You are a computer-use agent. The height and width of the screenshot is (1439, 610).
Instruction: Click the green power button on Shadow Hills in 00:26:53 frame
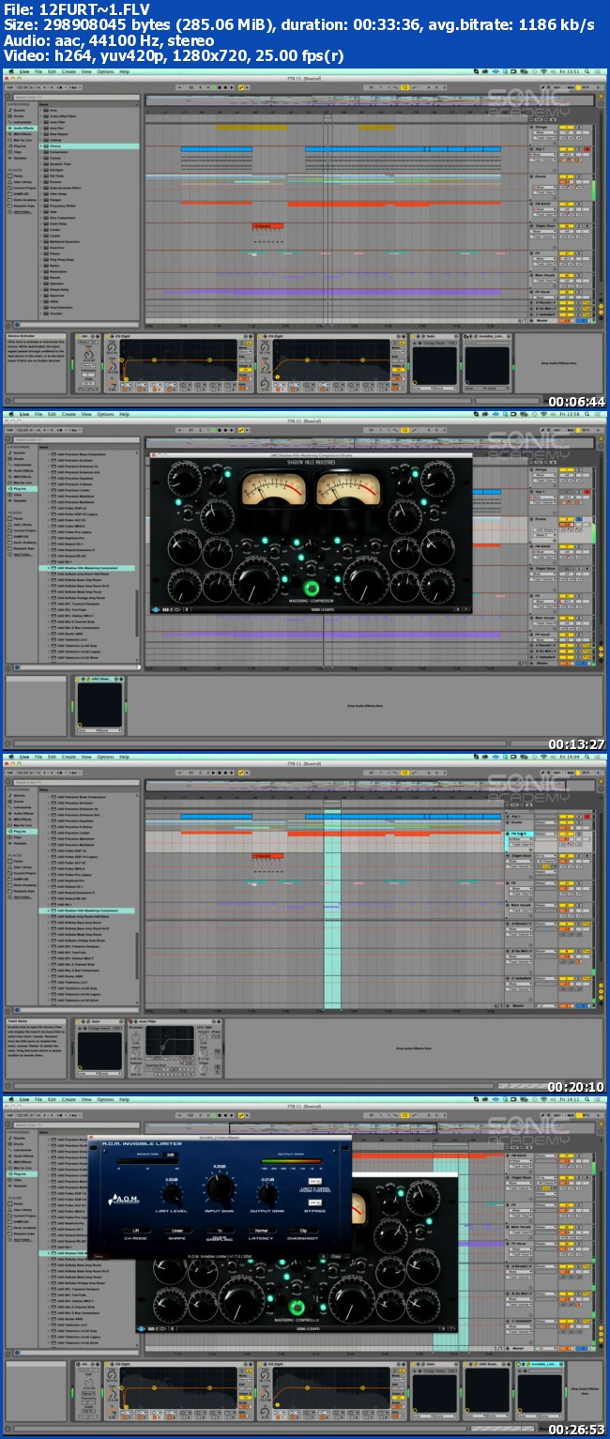tap(298, 1307)
